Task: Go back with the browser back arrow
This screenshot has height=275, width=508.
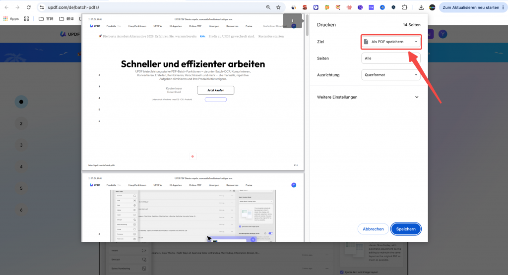Action: 6,7
